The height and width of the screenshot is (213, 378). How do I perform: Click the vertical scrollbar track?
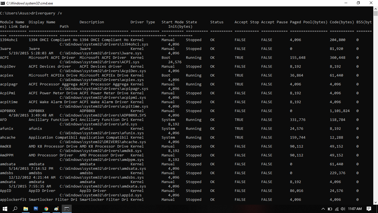pos(376,111)
